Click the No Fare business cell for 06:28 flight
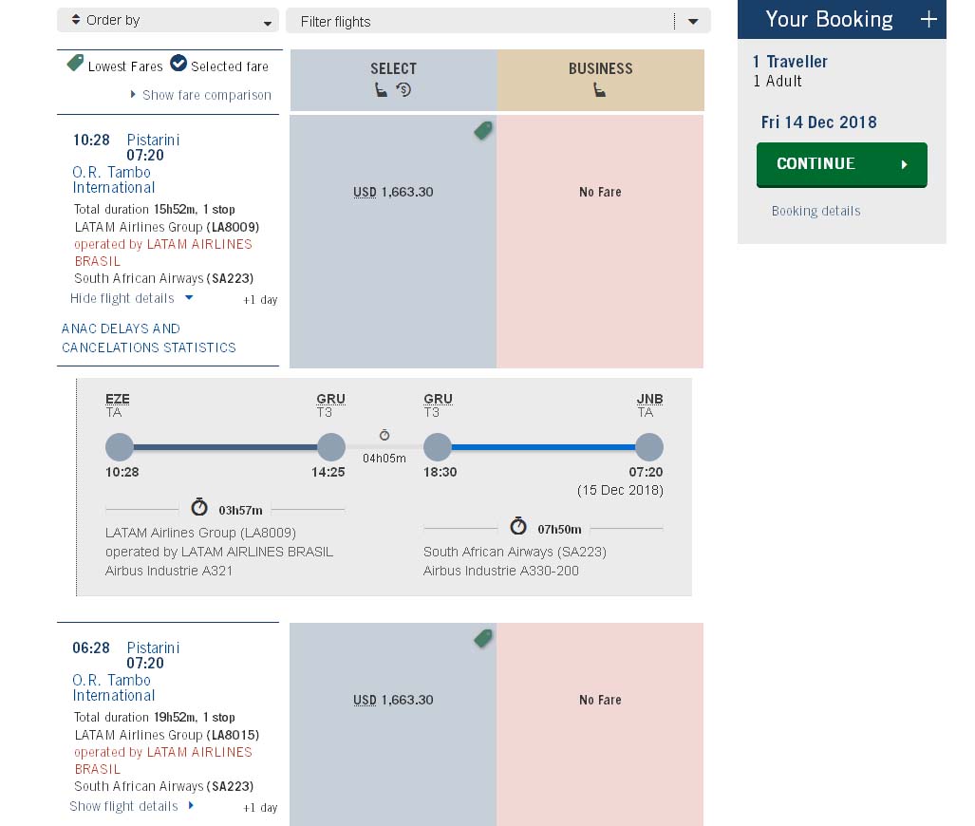Viewport: 975px width, 826px height. pos(600,724)
